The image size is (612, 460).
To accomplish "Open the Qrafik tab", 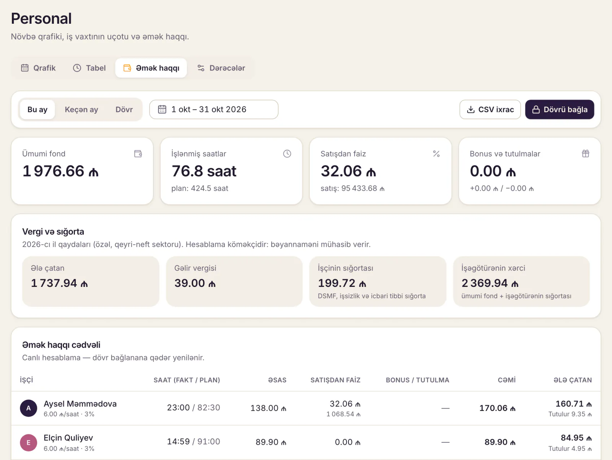I will point(38,68).
